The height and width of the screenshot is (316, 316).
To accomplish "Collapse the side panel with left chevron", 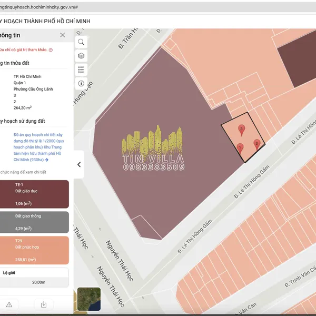I will (x=79, y=164).
